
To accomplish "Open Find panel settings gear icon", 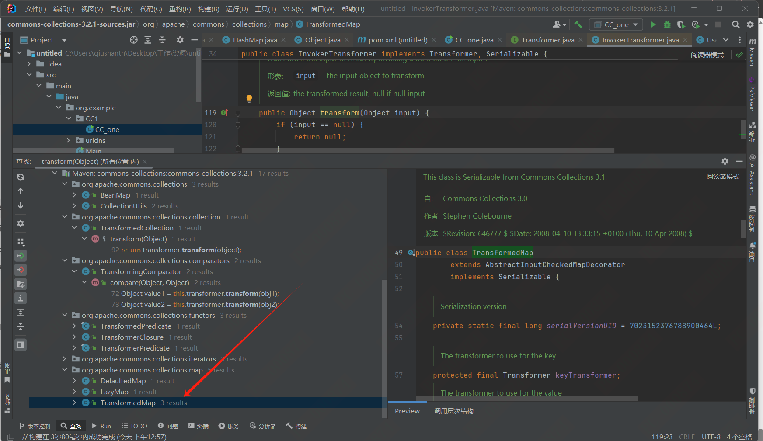I will (x=725, y=161).
